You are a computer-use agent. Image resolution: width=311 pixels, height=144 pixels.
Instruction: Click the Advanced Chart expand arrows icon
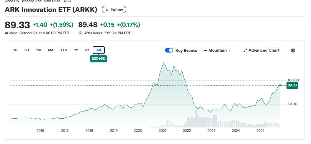click(245, 50)
